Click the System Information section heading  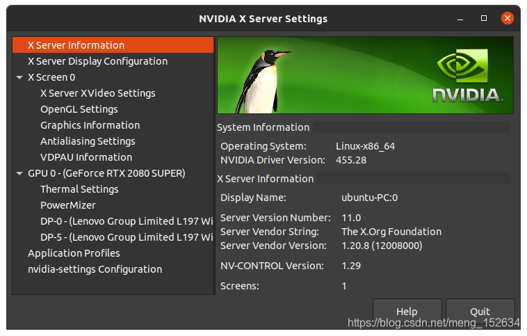(x=263, y=127)
